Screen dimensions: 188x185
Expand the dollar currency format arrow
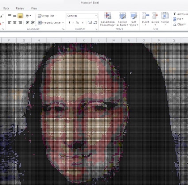tap(73, 22)
